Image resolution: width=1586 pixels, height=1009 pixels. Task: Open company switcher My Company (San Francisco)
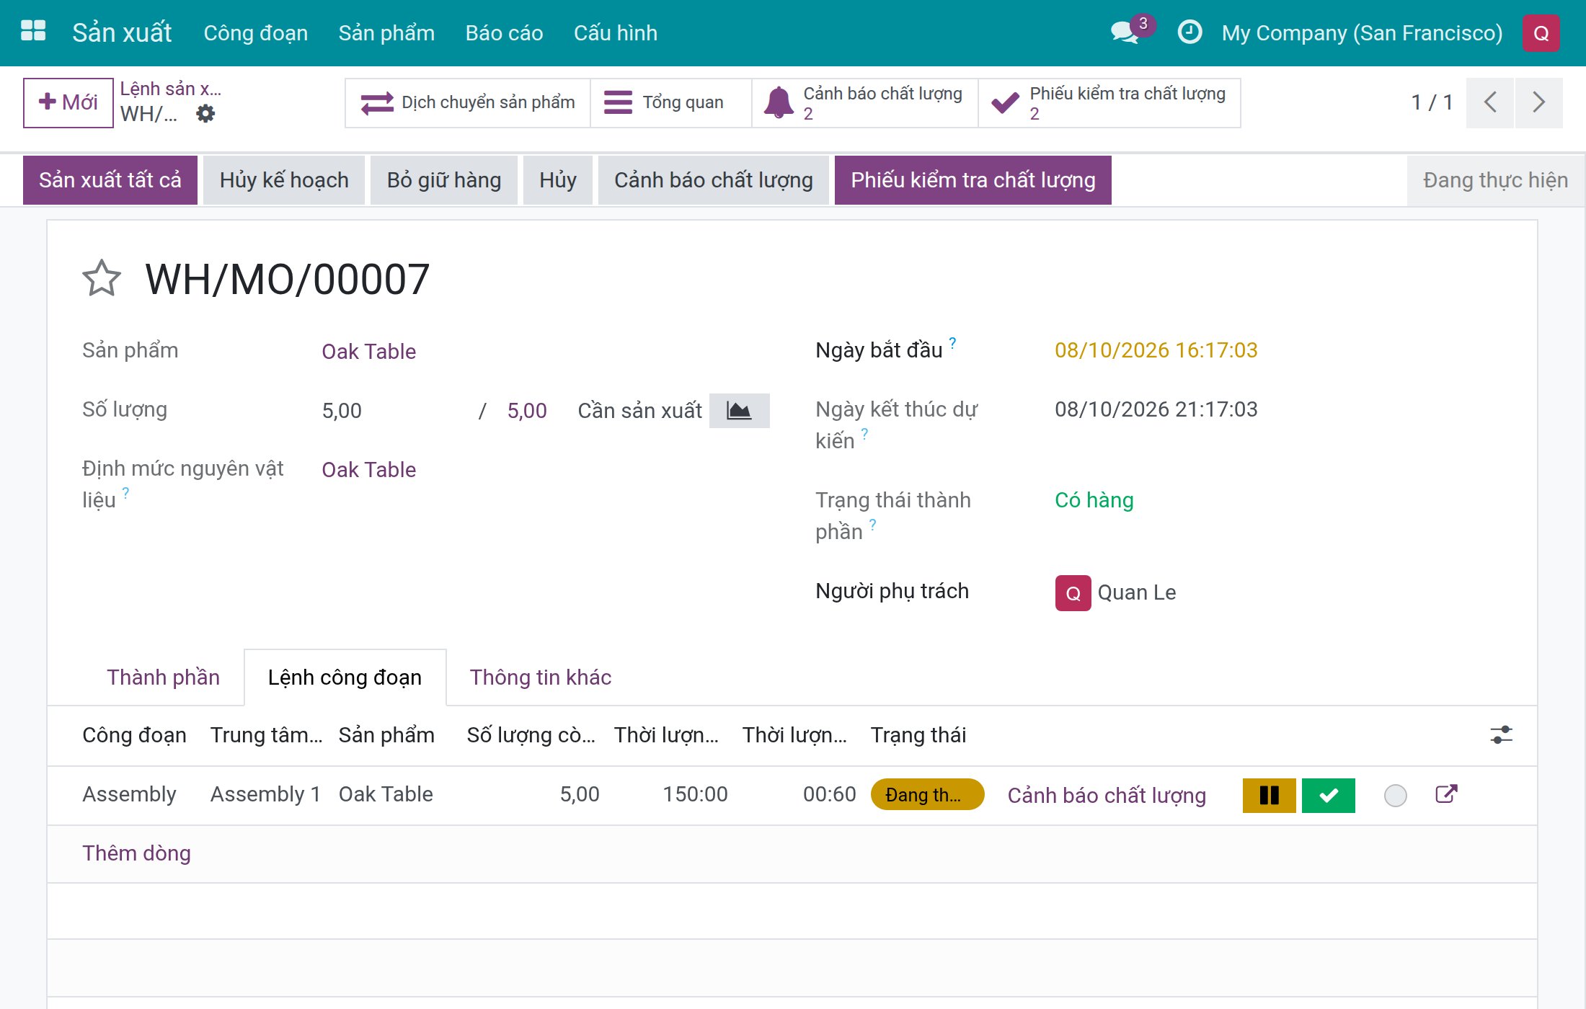tap(1362, 32)
